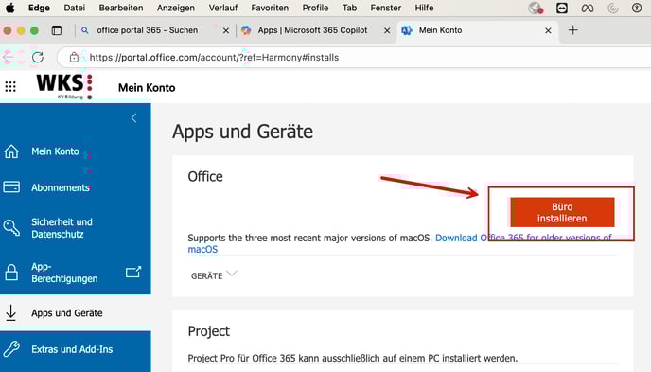Open the app launcher grid icon
Viewport: 651px width, 372px height.
pos(10,86)
